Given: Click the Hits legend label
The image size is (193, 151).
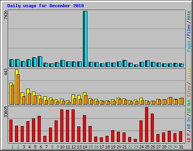Looking at the screenshot, I should [x=188, y=15].
